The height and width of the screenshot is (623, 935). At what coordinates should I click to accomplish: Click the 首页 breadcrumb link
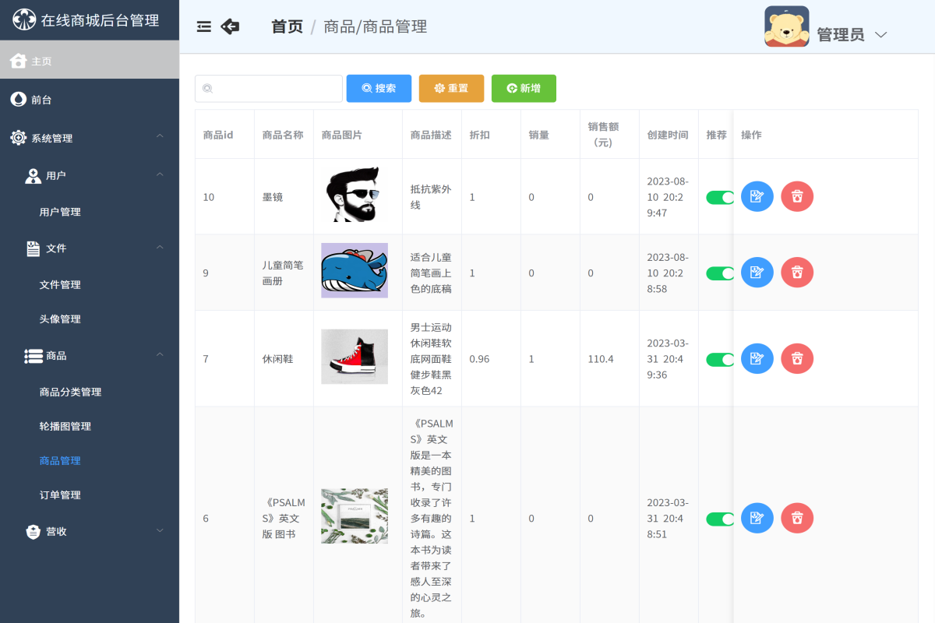click(x=286, y=26)
